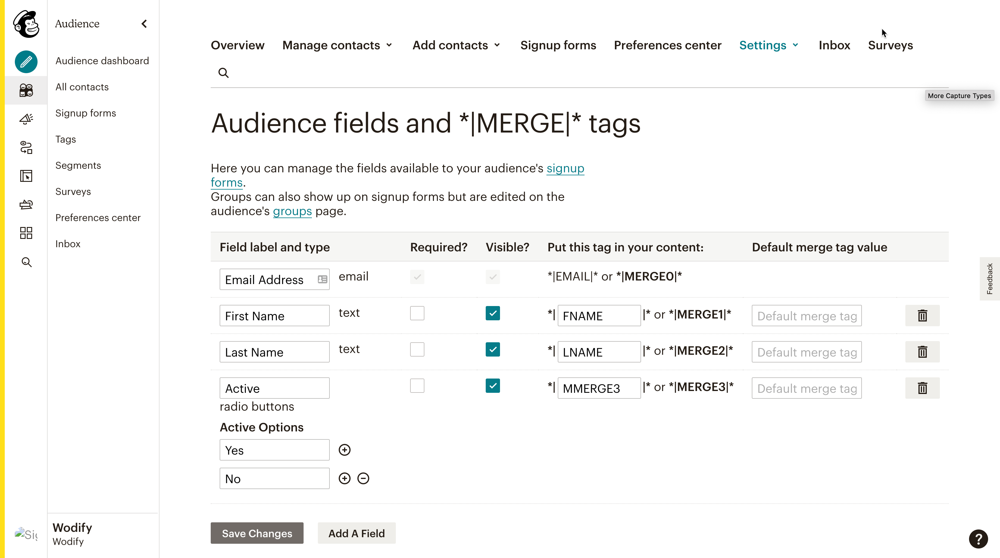Follow the groups link

tap(292, 211)
